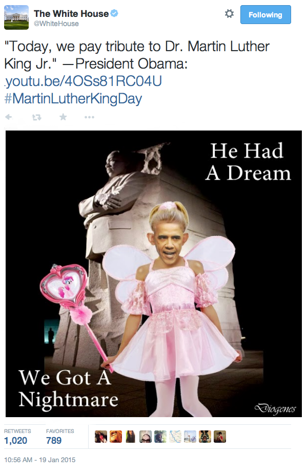This screenshot has height=476, width=307.
Task: View the 789 favorites list
Action: [60, 437]
